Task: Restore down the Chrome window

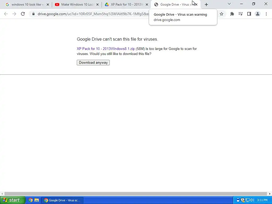Action: (254, 4)
